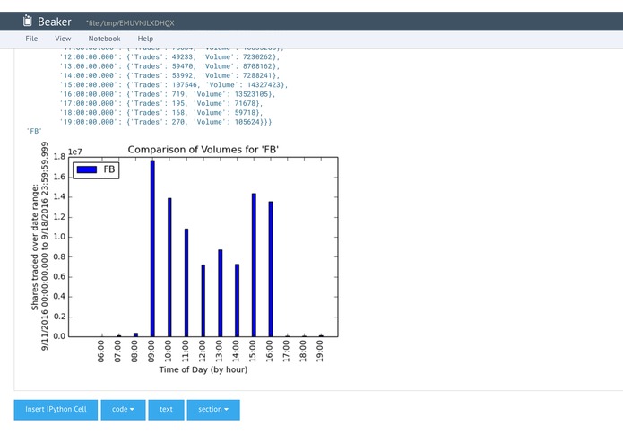Viewport: 623px width, 443px height.
Task: Click the 1e7 scale label
Action: point(75,152)
